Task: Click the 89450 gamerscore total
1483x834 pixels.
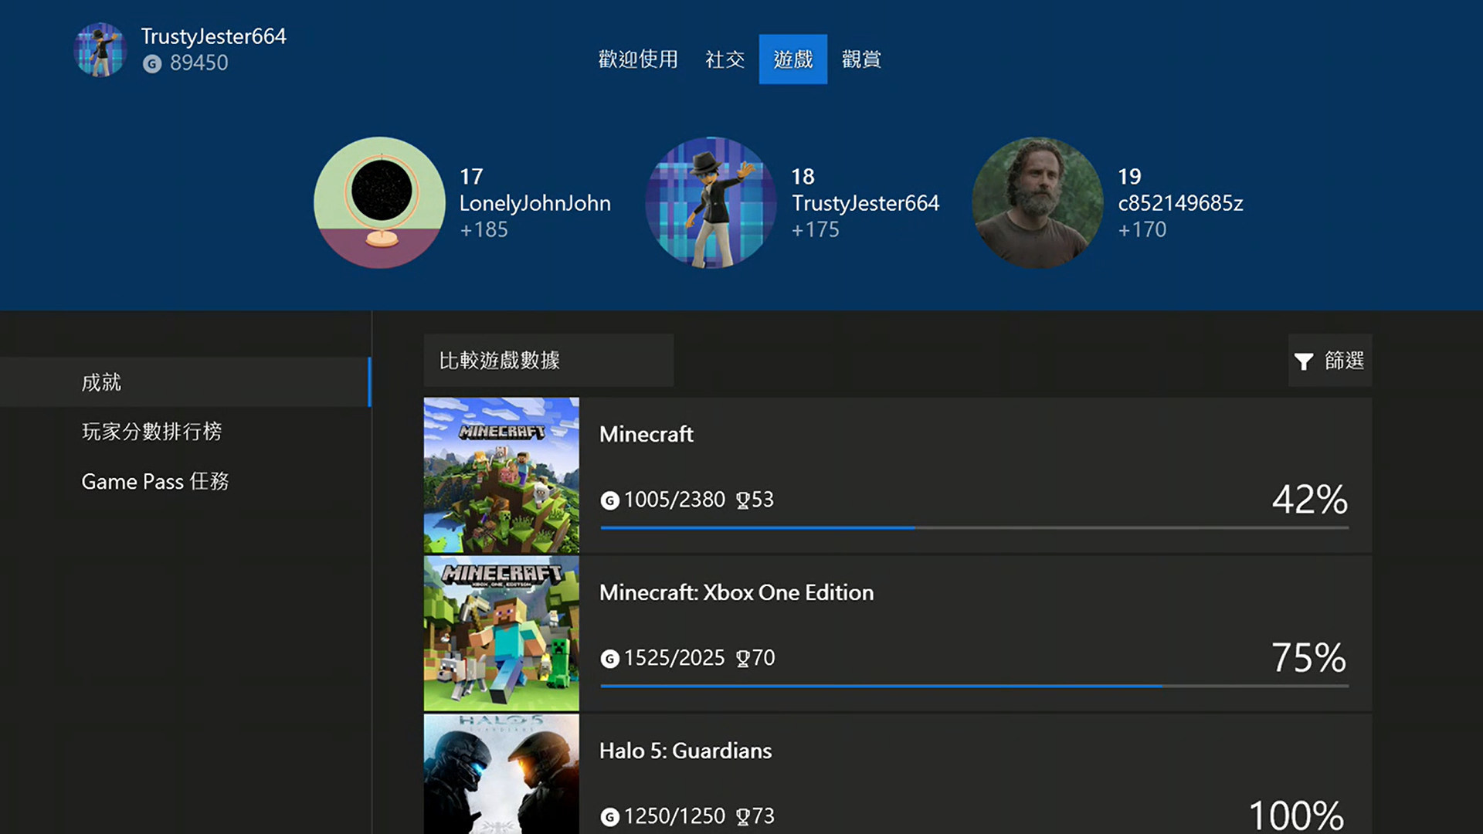Action: pyautogui.click(x=199, y=63)
